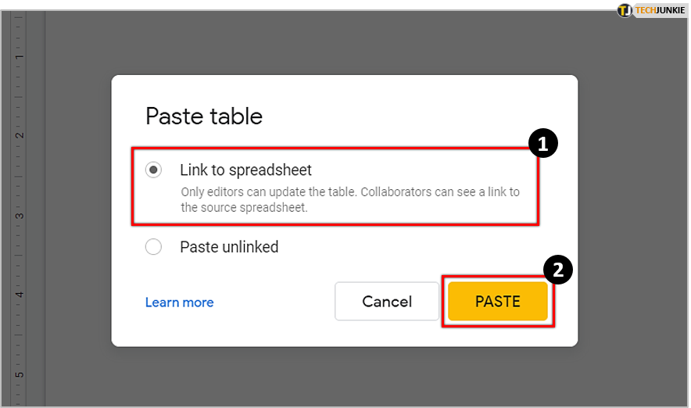Click the dark margin strip beside the ruler

point(36,207)
